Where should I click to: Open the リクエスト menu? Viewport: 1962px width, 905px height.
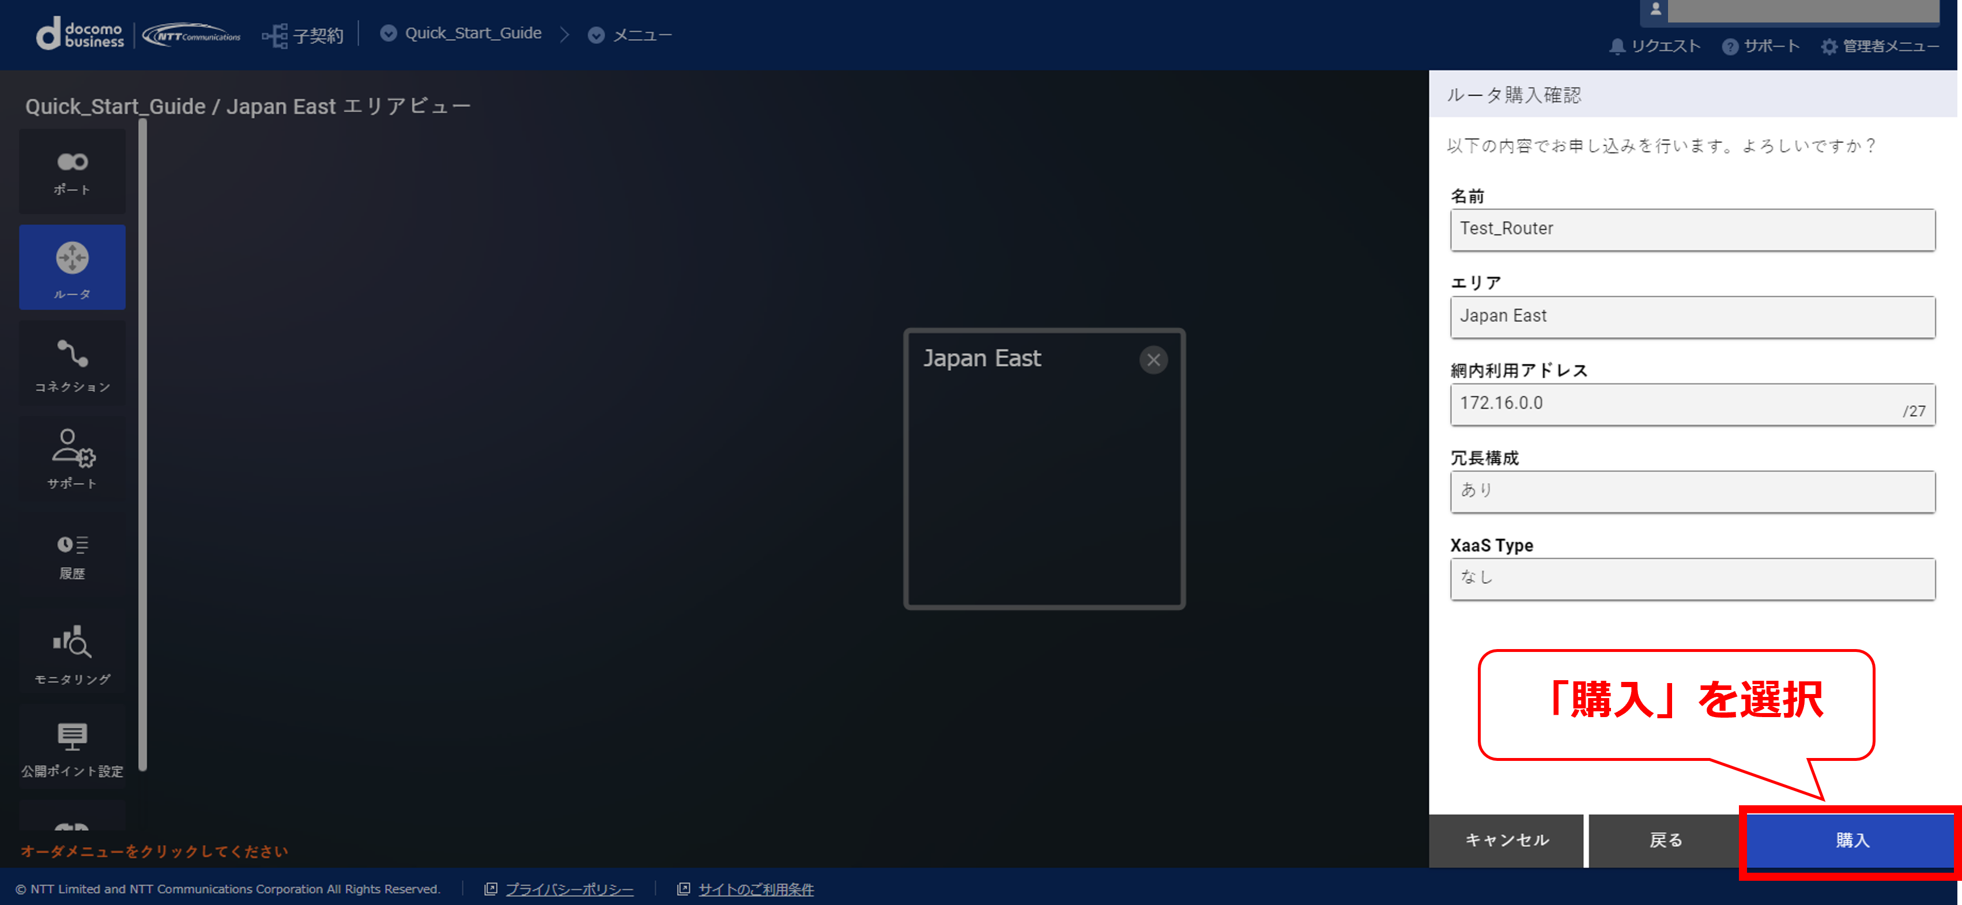click(x=1666, y=47)
